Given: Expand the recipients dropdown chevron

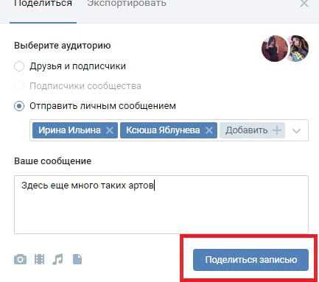Looking at the screenshot, I should [297, 130].
